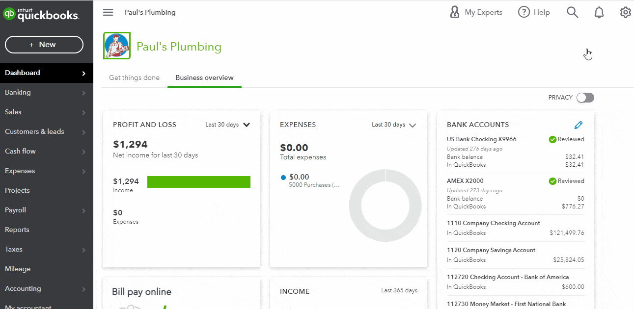Click the US Bank Checking Reviewed checkmark
The width and height of the screenshot is (634, 309).
click(552, 139)
